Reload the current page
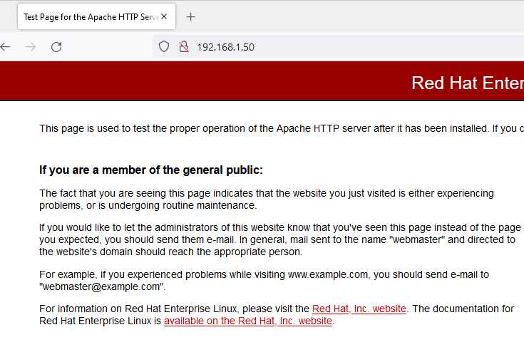 click(56, 47)
